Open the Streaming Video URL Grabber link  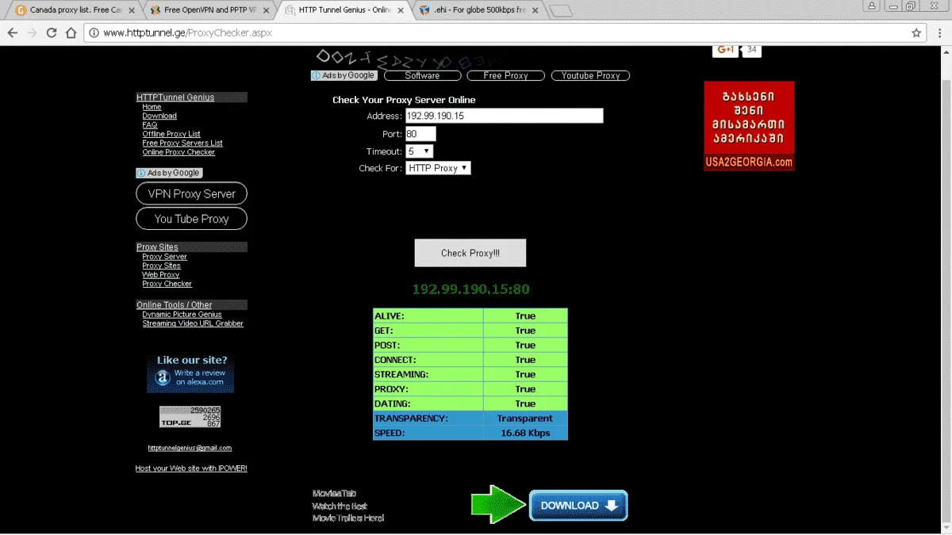pos(193,323)
